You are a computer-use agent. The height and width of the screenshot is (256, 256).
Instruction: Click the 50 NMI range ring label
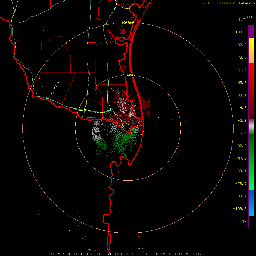(x=128, y=75)
